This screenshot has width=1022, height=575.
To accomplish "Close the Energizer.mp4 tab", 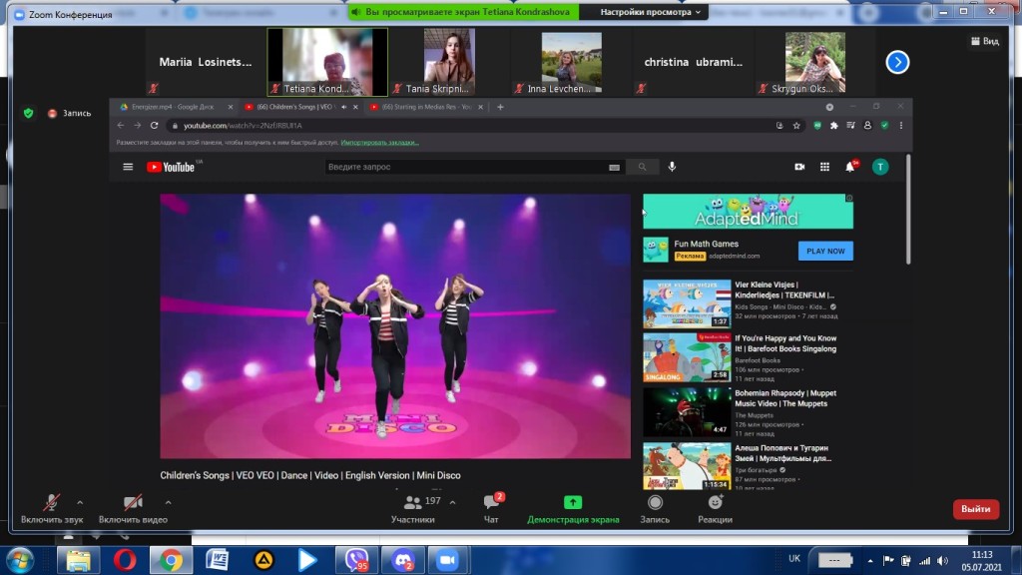I will click(x=231, y=107).
